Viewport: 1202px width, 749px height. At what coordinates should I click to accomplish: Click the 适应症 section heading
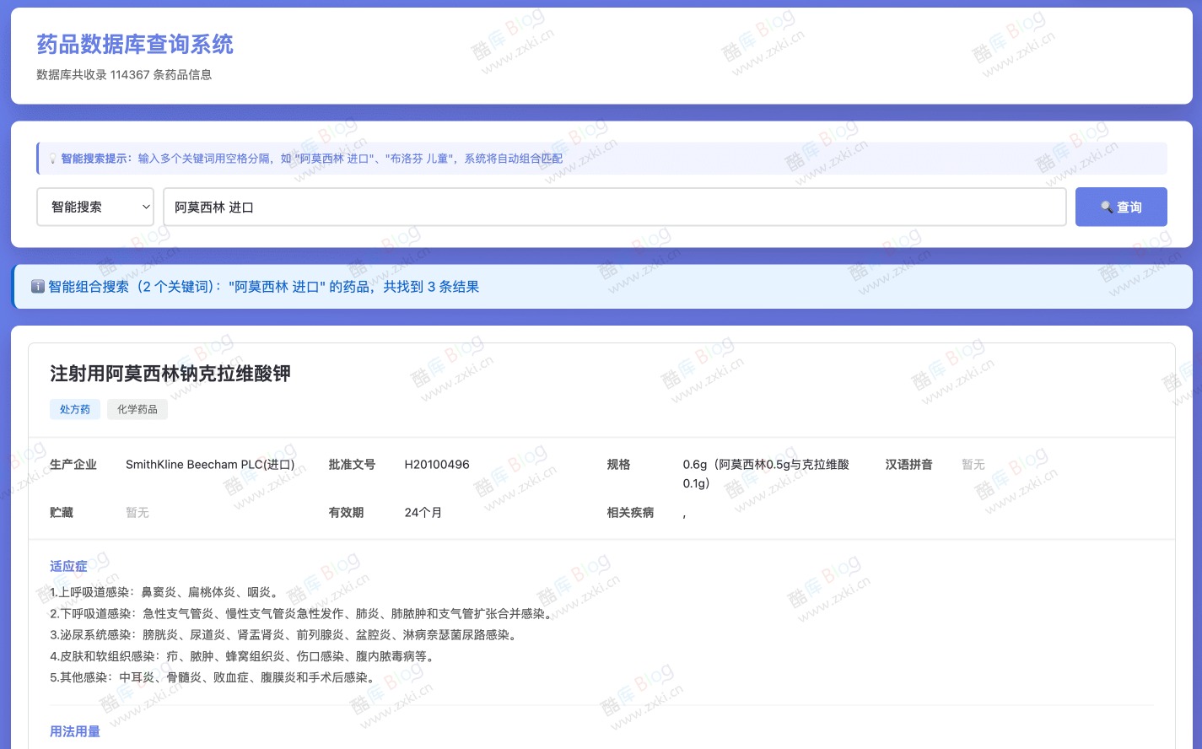pos(68,566)
